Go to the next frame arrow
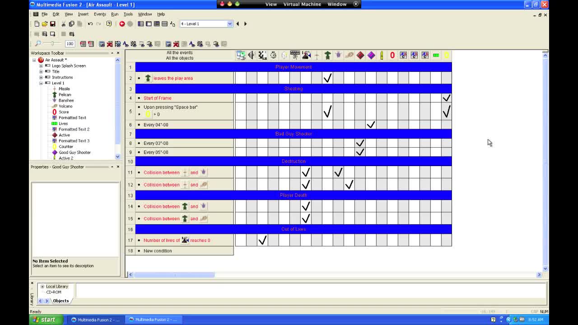The height and width of the screenshot is (325, 578). pyautogui.click(x=245, y=24)
